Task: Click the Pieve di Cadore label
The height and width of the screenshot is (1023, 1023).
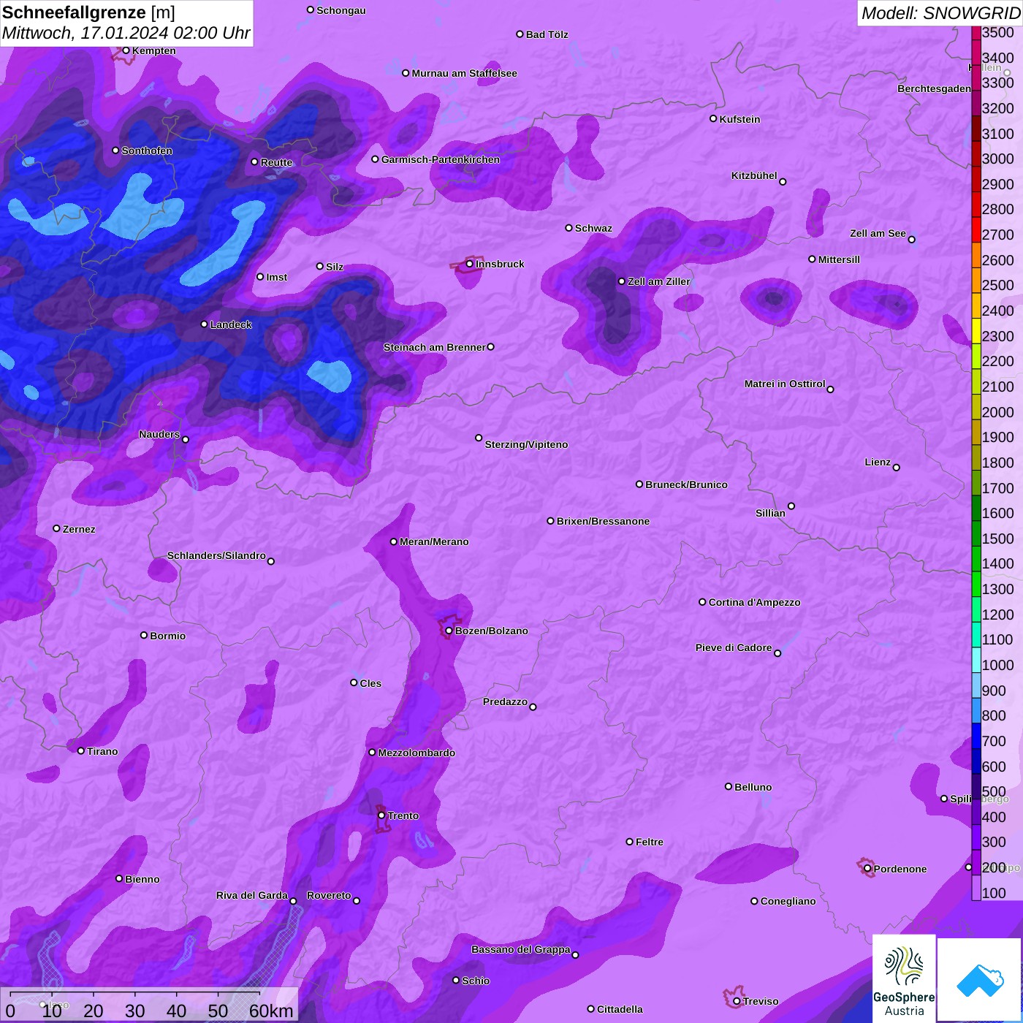Action: tap(734, 647)
